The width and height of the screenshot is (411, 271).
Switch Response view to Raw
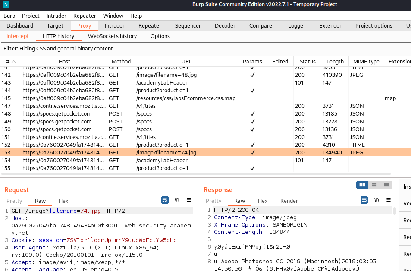pos(240,201)
